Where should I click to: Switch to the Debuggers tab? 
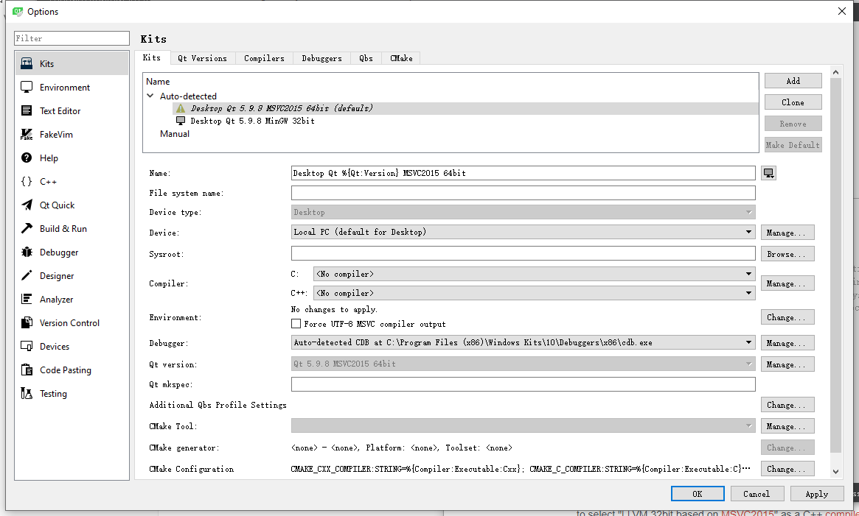(321, 58)
